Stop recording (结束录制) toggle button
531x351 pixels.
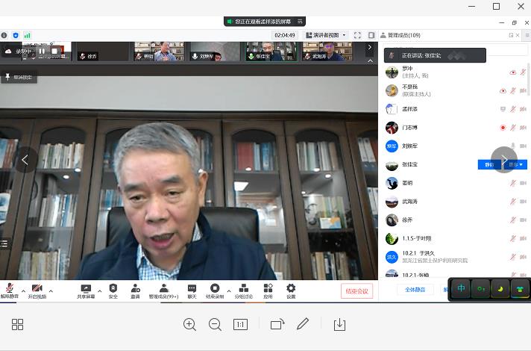click(x=215, y=288)
